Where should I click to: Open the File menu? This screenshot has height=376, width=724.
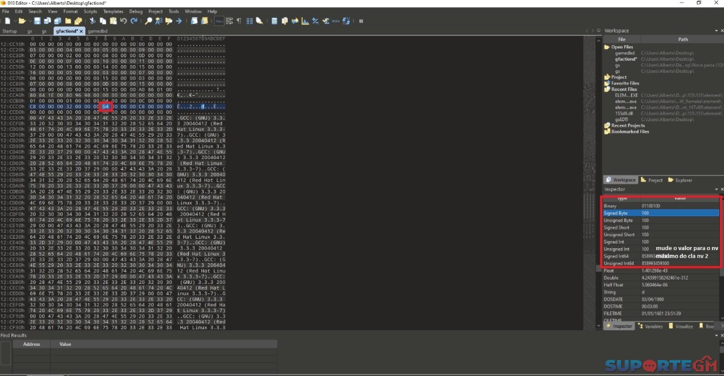[x=6, y=11]
